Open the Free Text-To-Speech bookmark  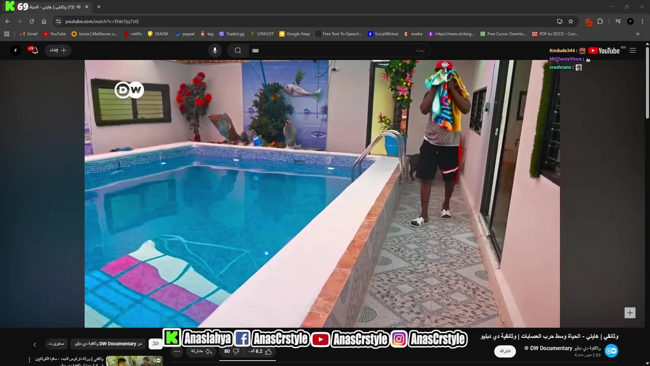point(339,34)
